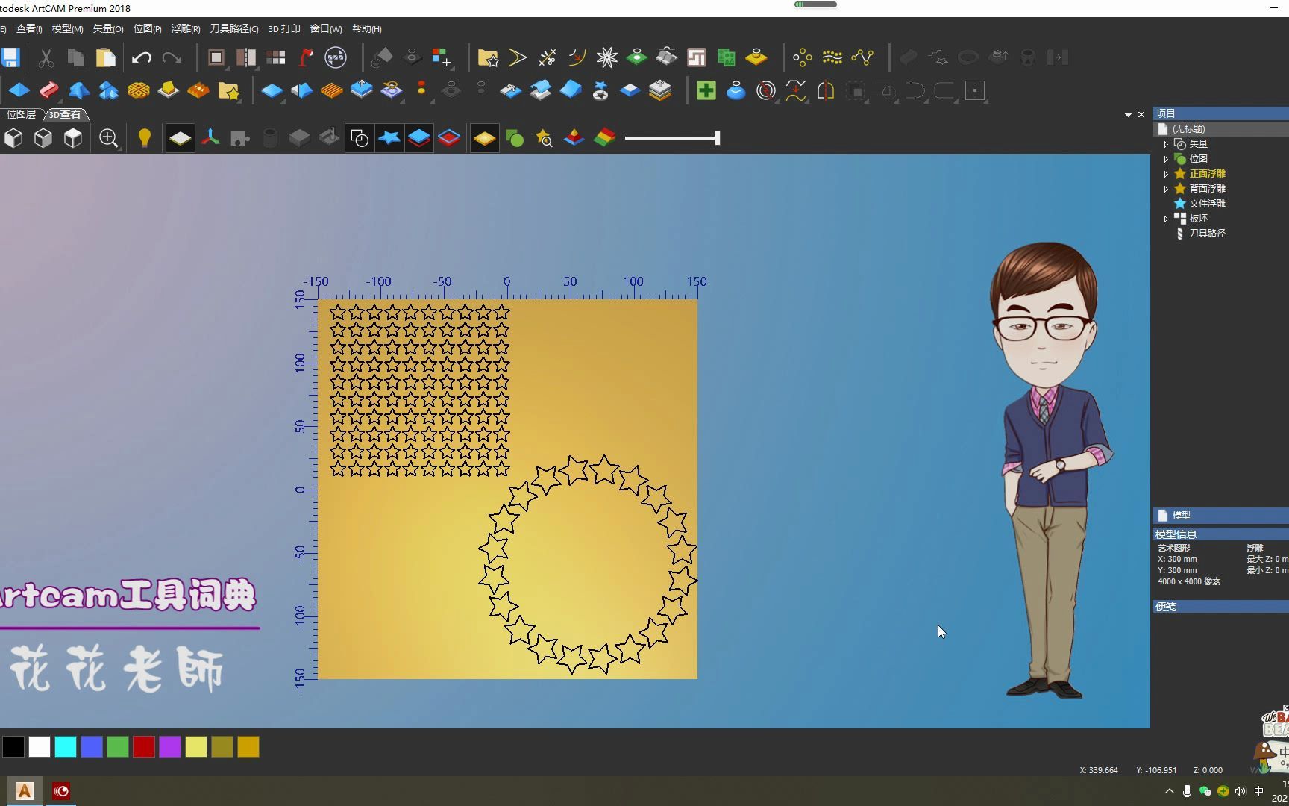
Task: Click the maze-pattern square icon
Action: (x=697, y=57)
